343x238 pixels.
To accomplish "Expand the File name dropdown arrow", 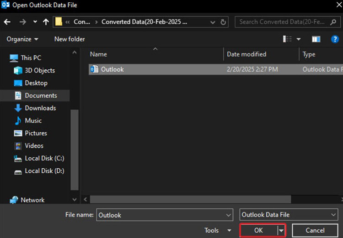I will [228, 215].
